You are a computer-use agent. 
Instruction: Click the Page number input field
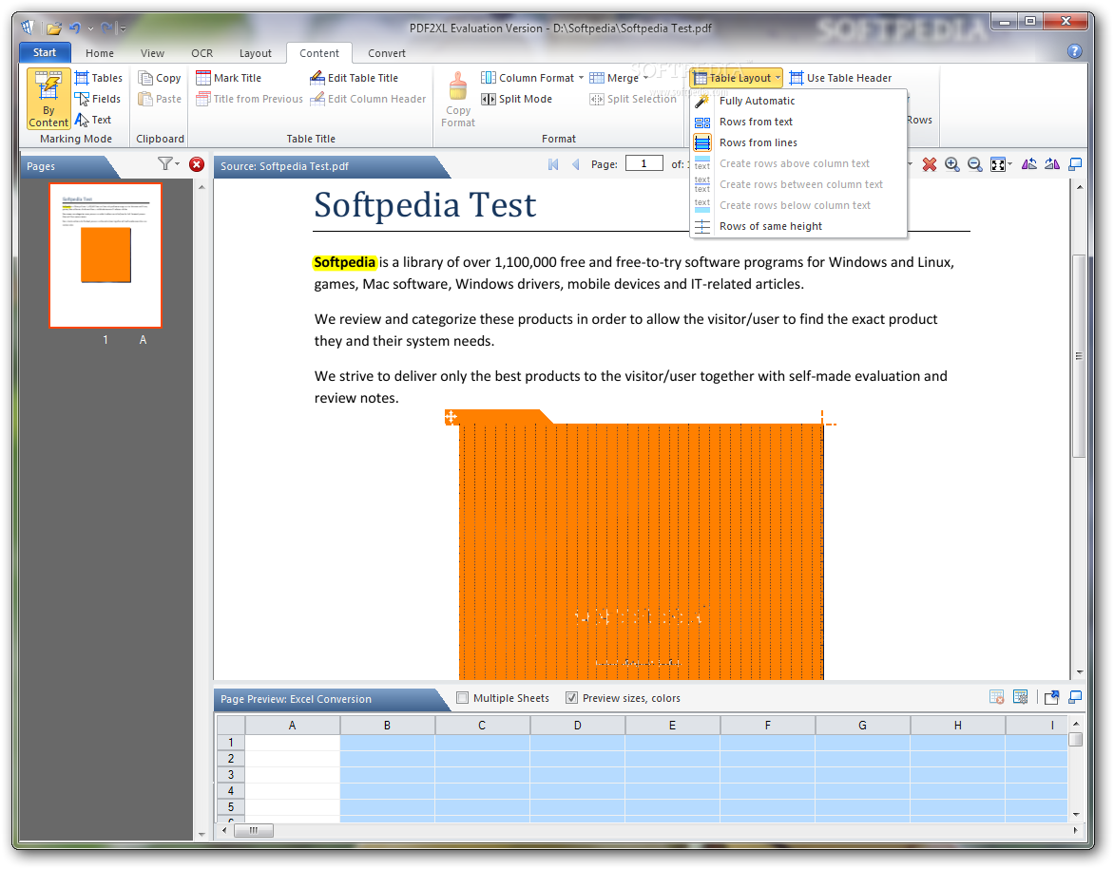pyautogui.click(x=643, y=164)
